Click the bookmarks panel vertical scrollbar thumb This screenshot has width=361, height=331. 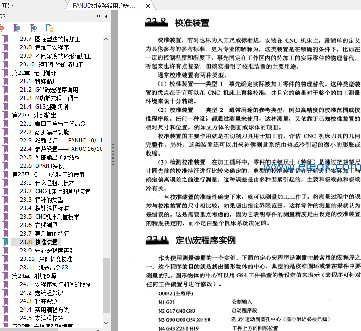pyautogui.click(x=106, y=285)
